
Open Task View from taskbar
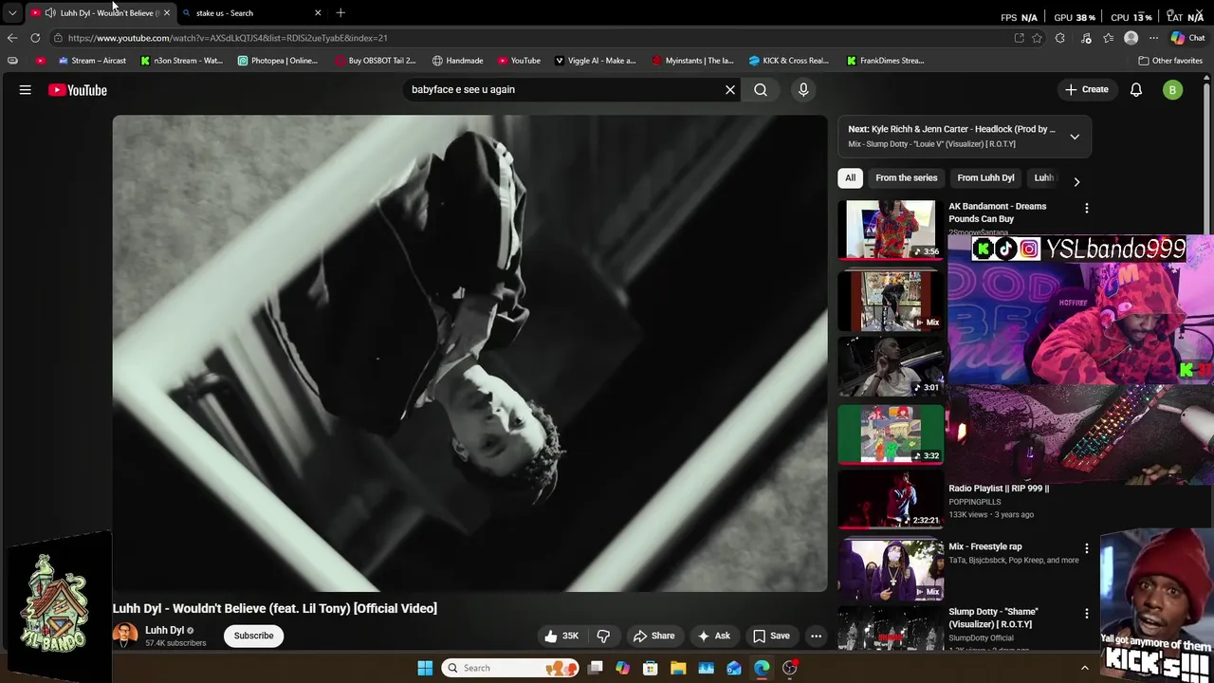[x=595, y=668]
